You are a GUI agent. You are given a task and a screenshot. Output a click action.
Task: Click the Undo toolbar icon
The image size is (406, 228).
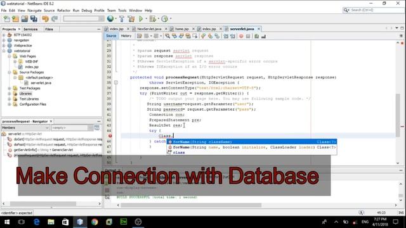pos(45,19)
